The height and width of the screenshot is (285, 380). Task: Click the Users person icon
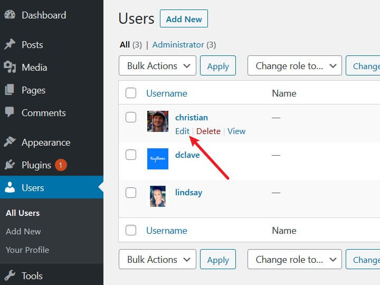point(10,187)
